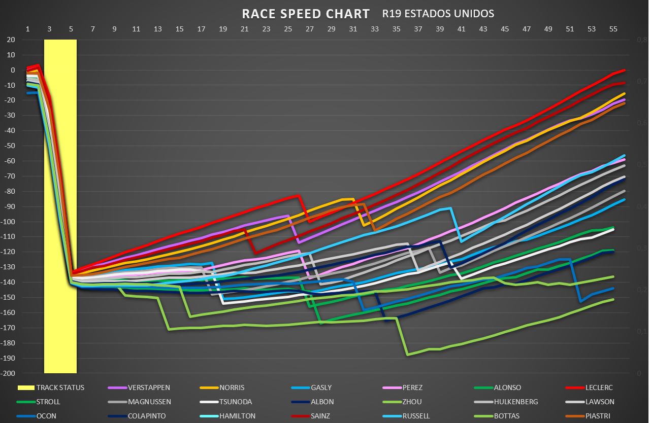Select the RUSSELL legend entry
650x423 pixels.
[406, 416]
